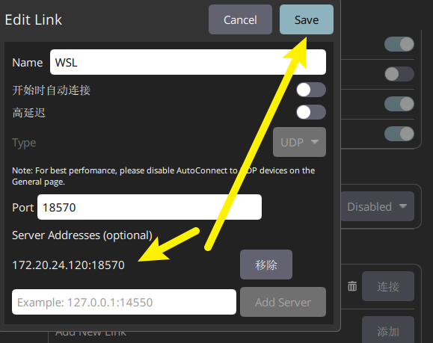Click the 添加 add button
This screenshot has height=343, width=433.
tap(388, 330)
